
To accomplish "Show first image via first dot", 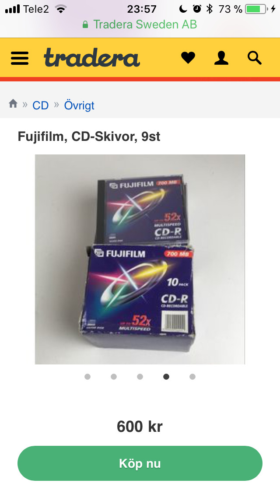I will pyautogui.click(x=87, y=377).
